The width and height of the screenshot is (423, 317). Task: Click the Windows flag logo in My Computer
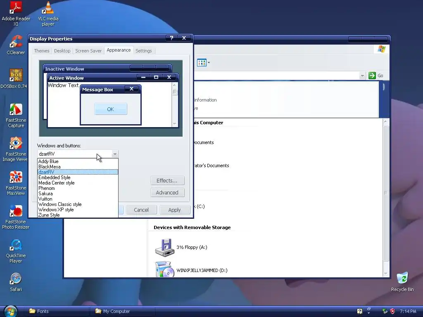381,49
